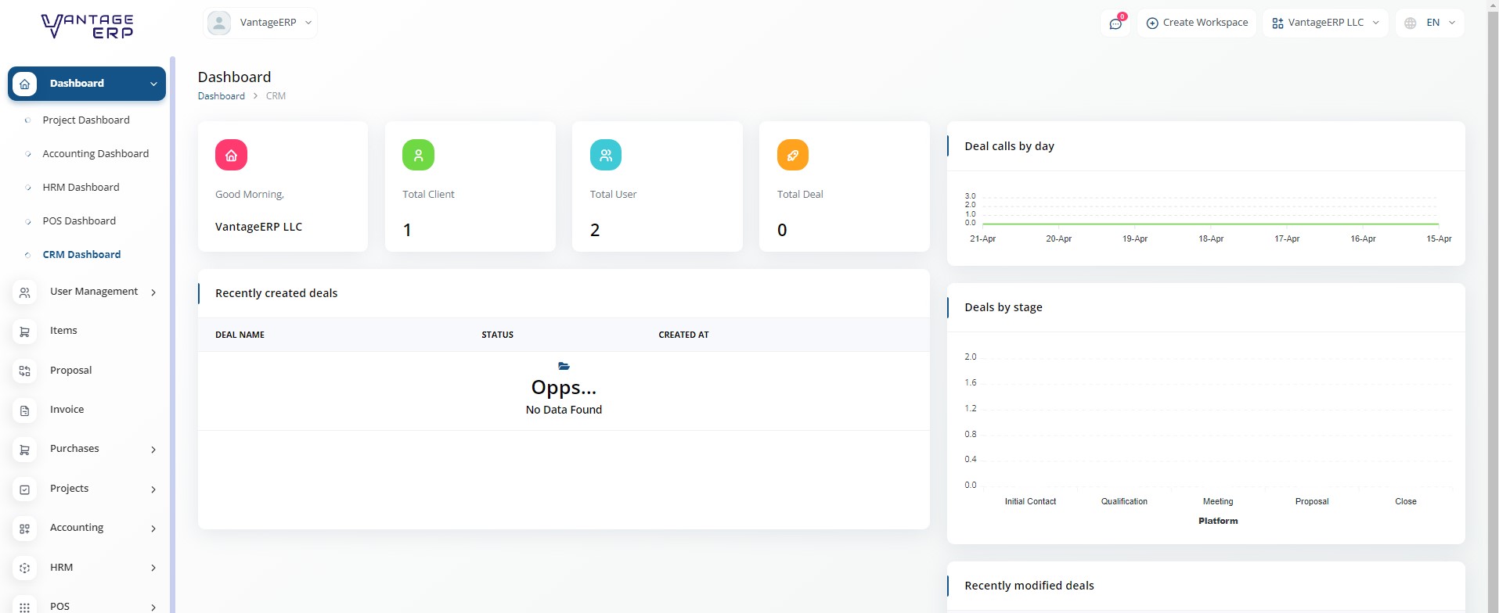Click the Invoice document icon
This screenshot has width=1499, height=613.
(x=25, y=410)
